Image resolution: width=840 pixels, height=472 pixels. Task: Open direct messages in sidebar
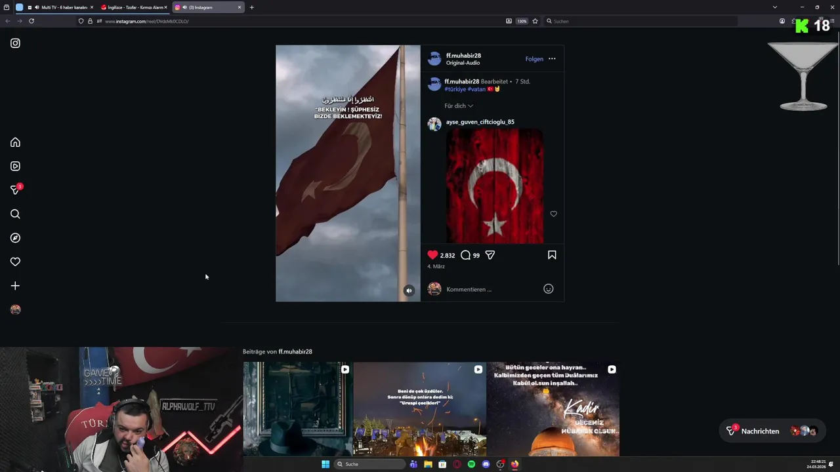15,190
